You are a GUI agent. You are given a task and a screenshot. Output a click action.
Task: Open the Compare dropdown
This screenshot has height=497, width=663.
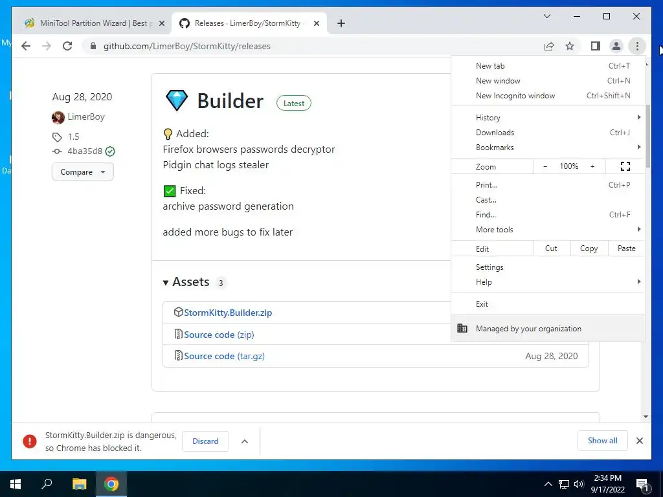pos(83,172)
